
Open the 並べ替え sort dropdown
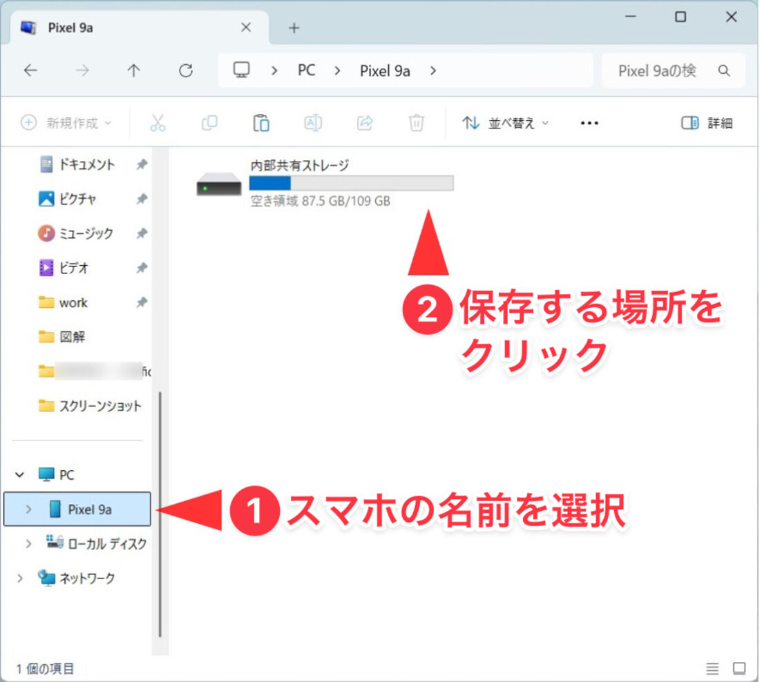tap(505, 123)
